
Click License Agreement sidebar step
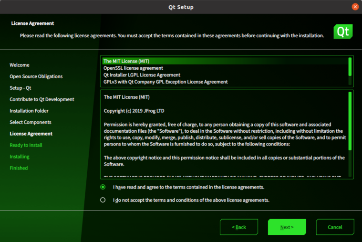31,134
